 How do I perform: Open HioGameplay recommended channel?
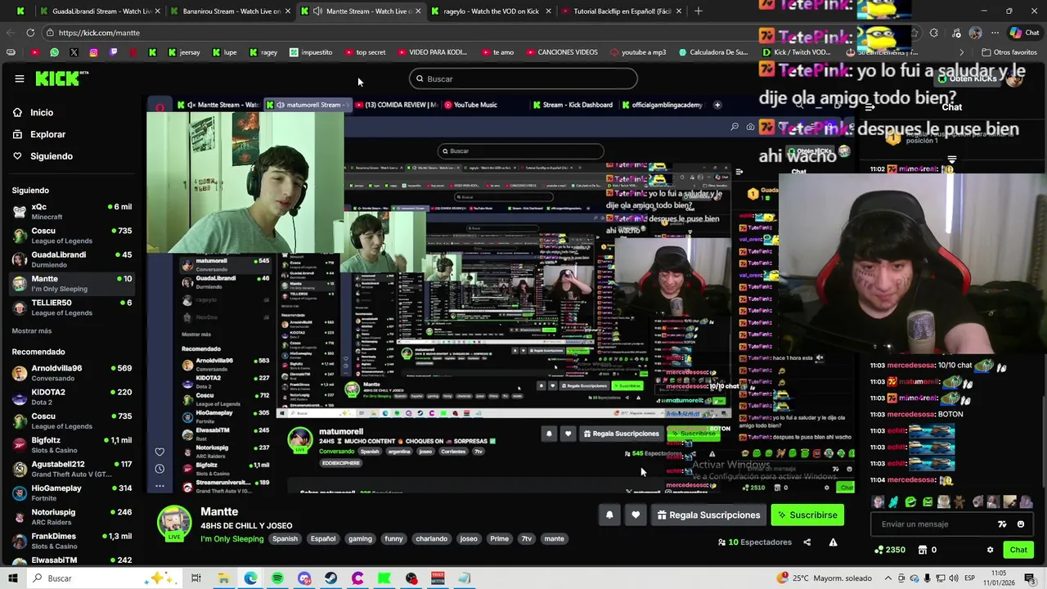point(71,492)
